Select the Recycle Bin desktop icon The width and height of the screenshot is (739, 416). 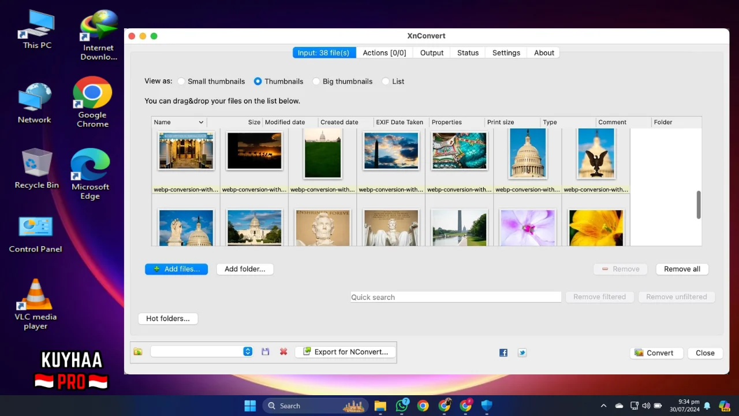pos(37,169)
